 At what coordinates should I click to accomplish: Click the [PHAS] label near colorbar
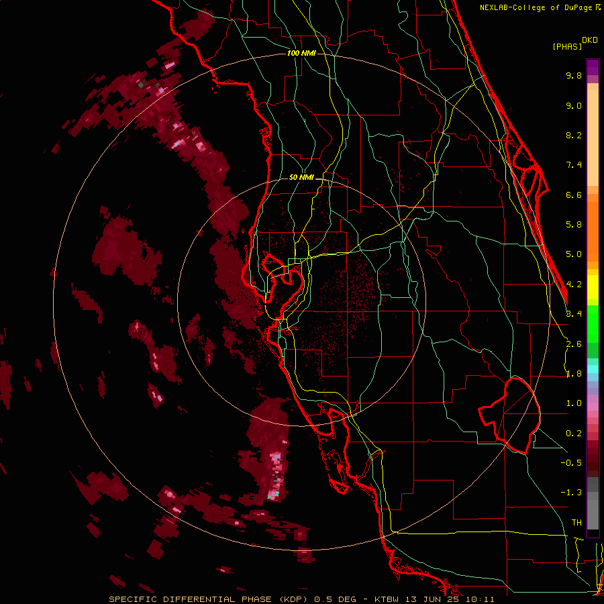567,46
